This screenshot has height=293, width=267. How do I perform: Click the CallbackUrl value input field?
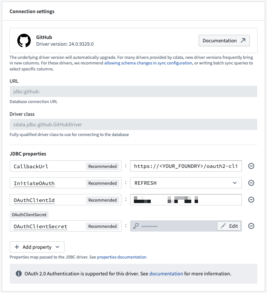[x=186, y=166]
